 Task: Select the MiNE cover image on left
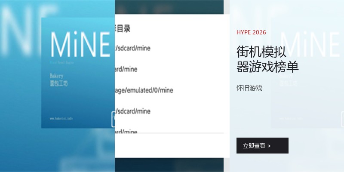click(78, 73)
